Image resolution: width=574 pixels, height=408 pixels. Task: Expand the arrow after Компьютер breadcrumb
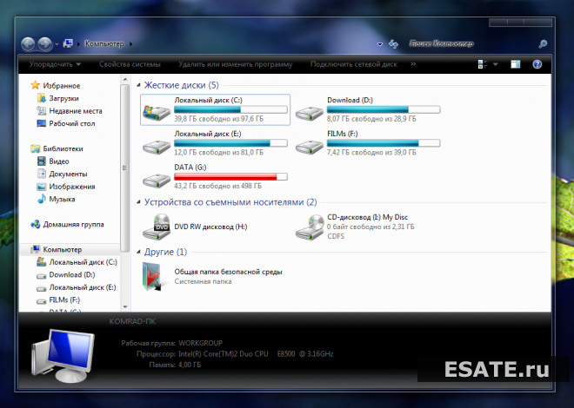[130, 44]
